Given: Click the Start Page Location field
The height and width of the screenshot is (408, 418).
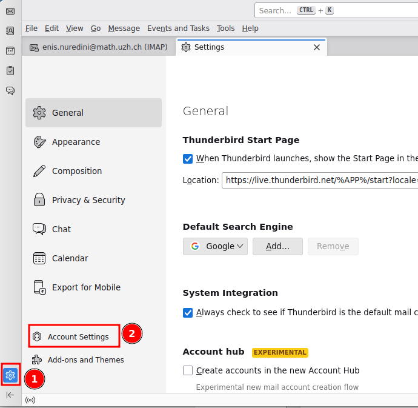Looking at the screenshot, I should (x=320, y=181).
